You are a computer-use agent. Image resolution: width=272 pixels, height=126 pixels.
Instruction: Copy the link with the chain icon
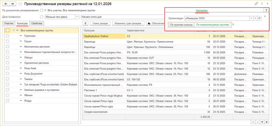tap(256, 4)
